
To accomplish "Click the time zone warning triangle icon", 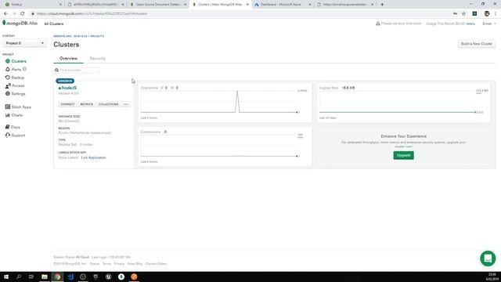I will click(377, 23).
